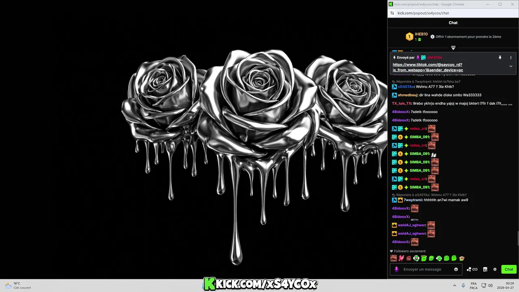Click the 'Followers seulement' notice
Screen dimensions: 519x292
point(408,251)
